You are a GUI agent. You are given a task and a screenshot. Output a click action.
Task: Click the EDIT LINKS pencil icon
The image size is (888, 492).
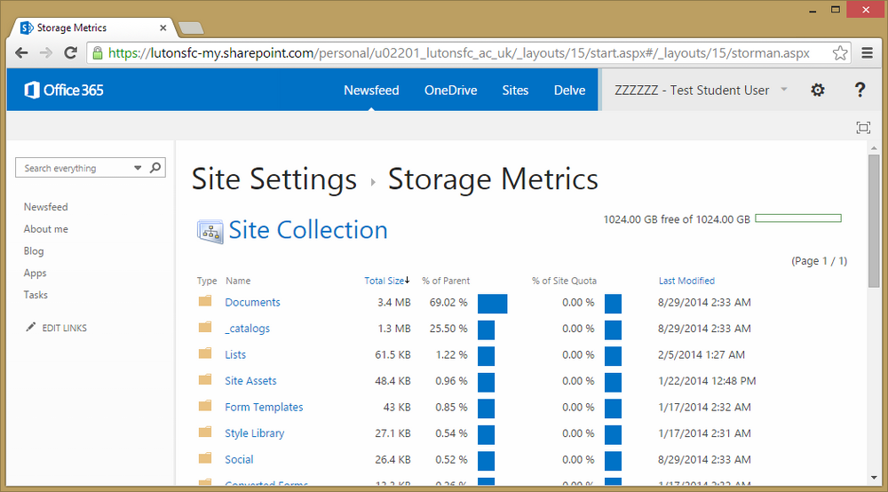[x=30, y=327]
